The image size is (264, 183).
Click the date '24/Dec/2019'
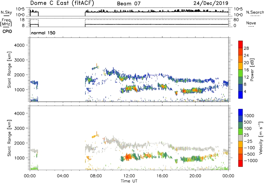(211, 3)
